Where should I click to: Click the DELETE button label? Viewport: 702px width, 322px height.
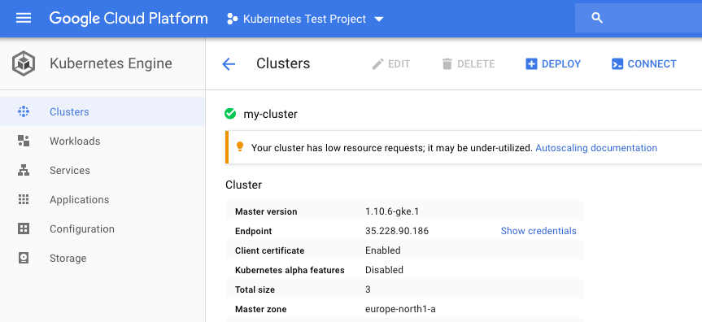(x=476, y=64)
